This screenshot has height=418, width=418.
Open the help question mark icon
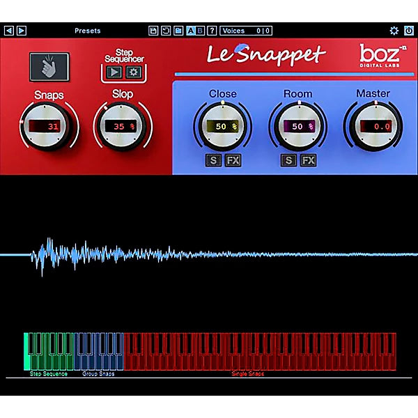point(212,31)
